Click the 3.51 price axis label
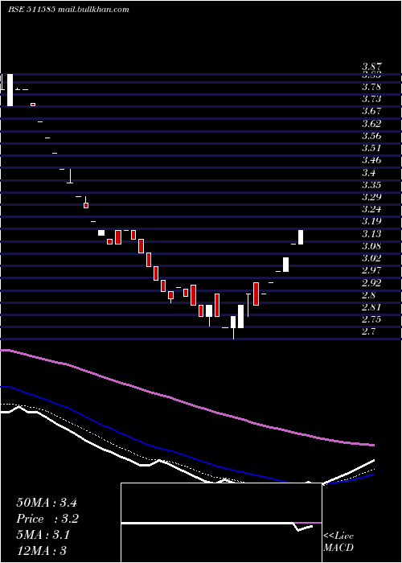The width and height of the screenshot is (402, 563). tap(371, 148)
